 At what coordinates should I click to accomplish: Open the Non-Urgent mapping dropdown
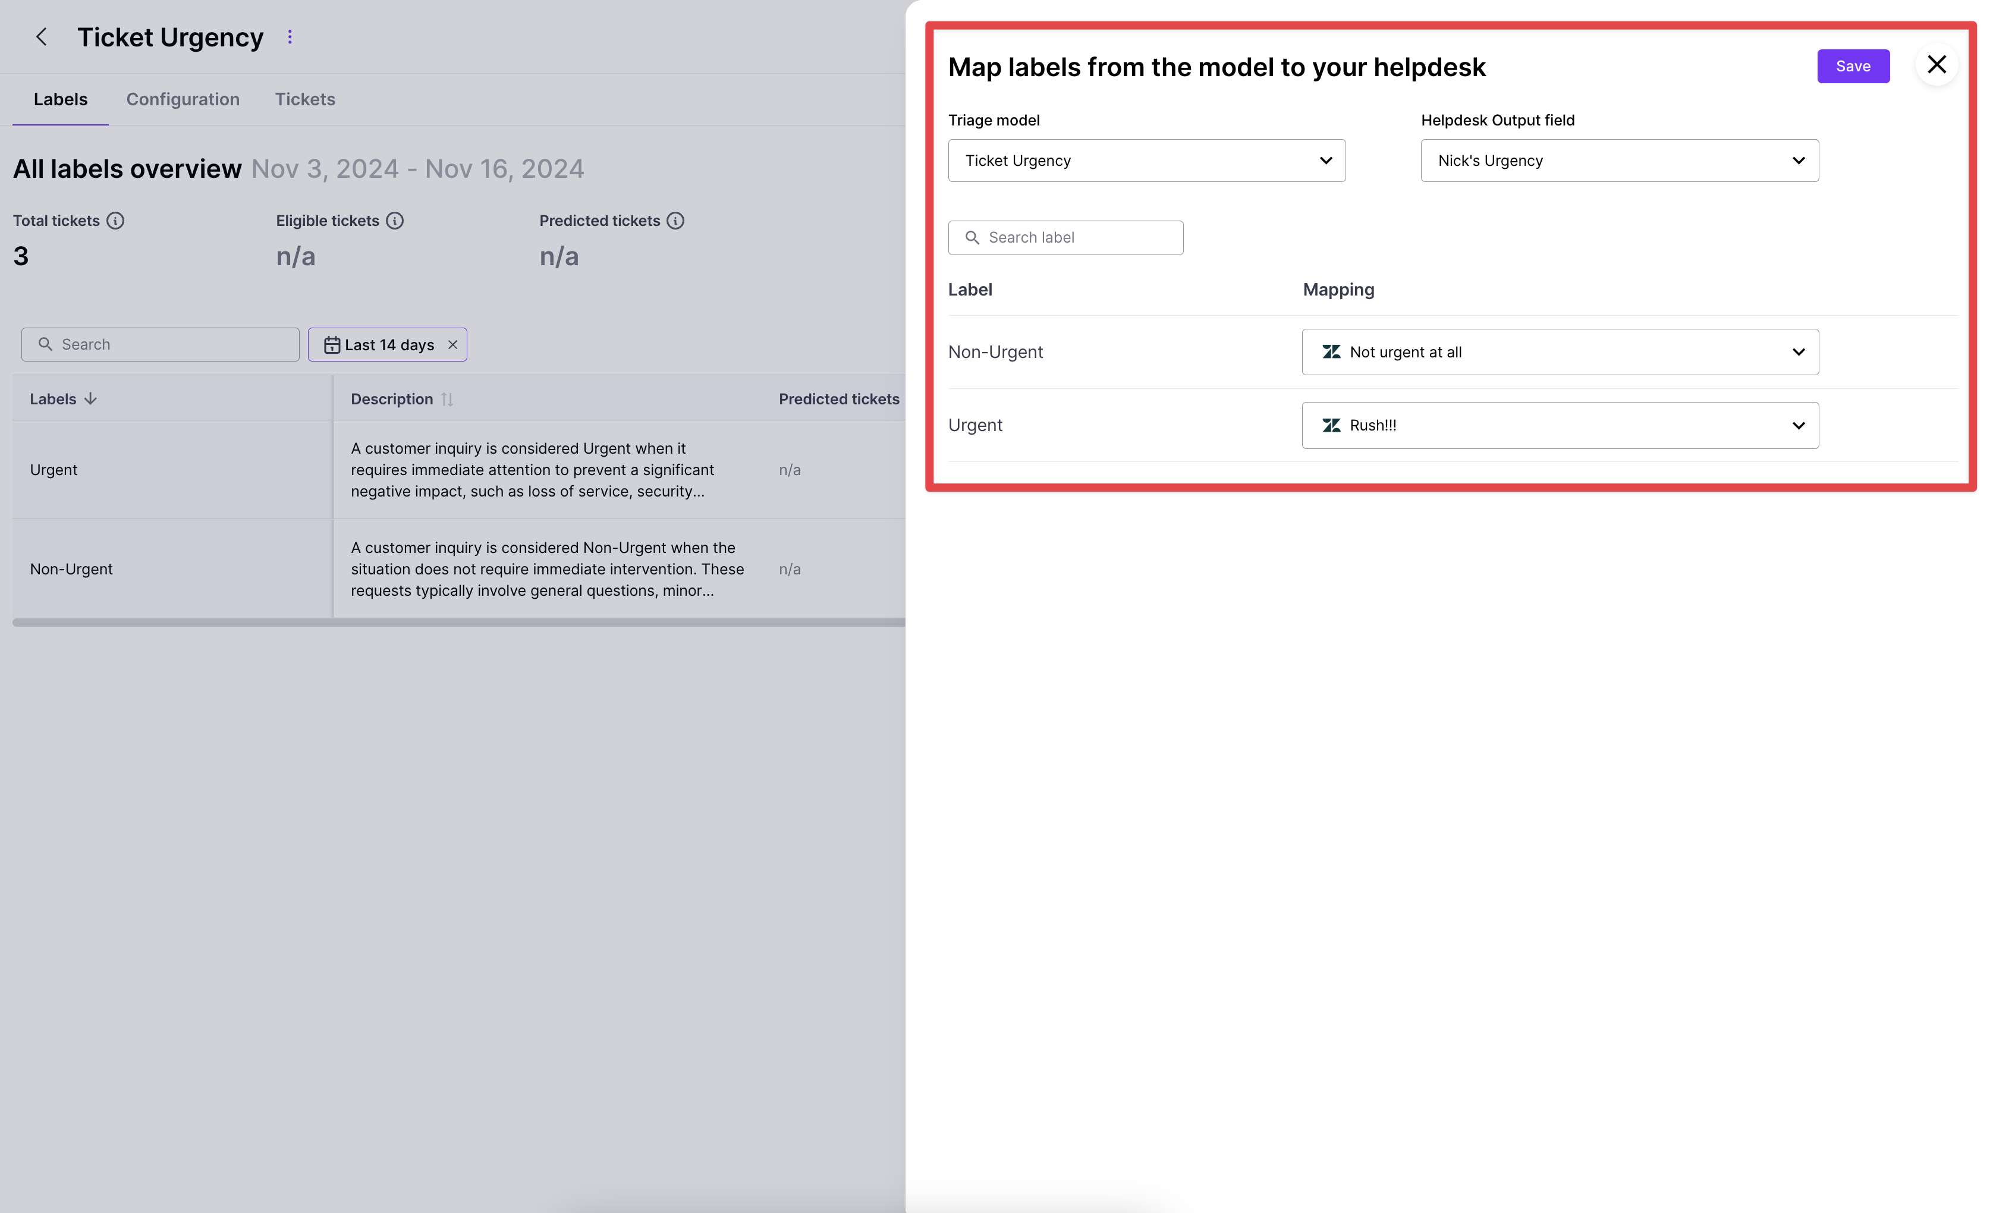click(x=1560, y=352)
